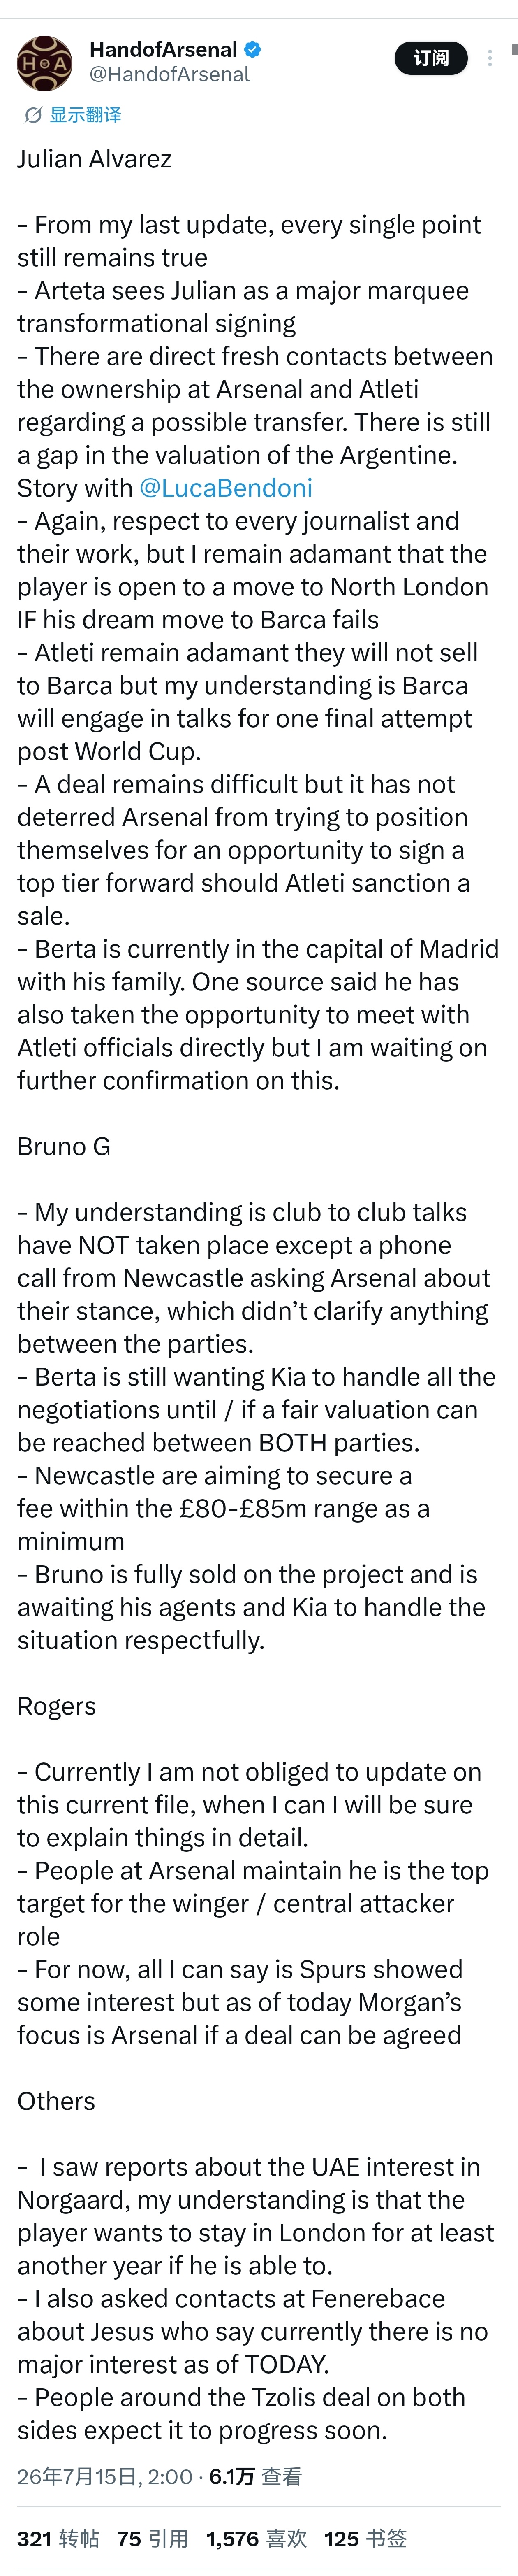Open the HandofArsenal display name
This screenshot has width=518, height=2576.
click(x=163, y=49)
